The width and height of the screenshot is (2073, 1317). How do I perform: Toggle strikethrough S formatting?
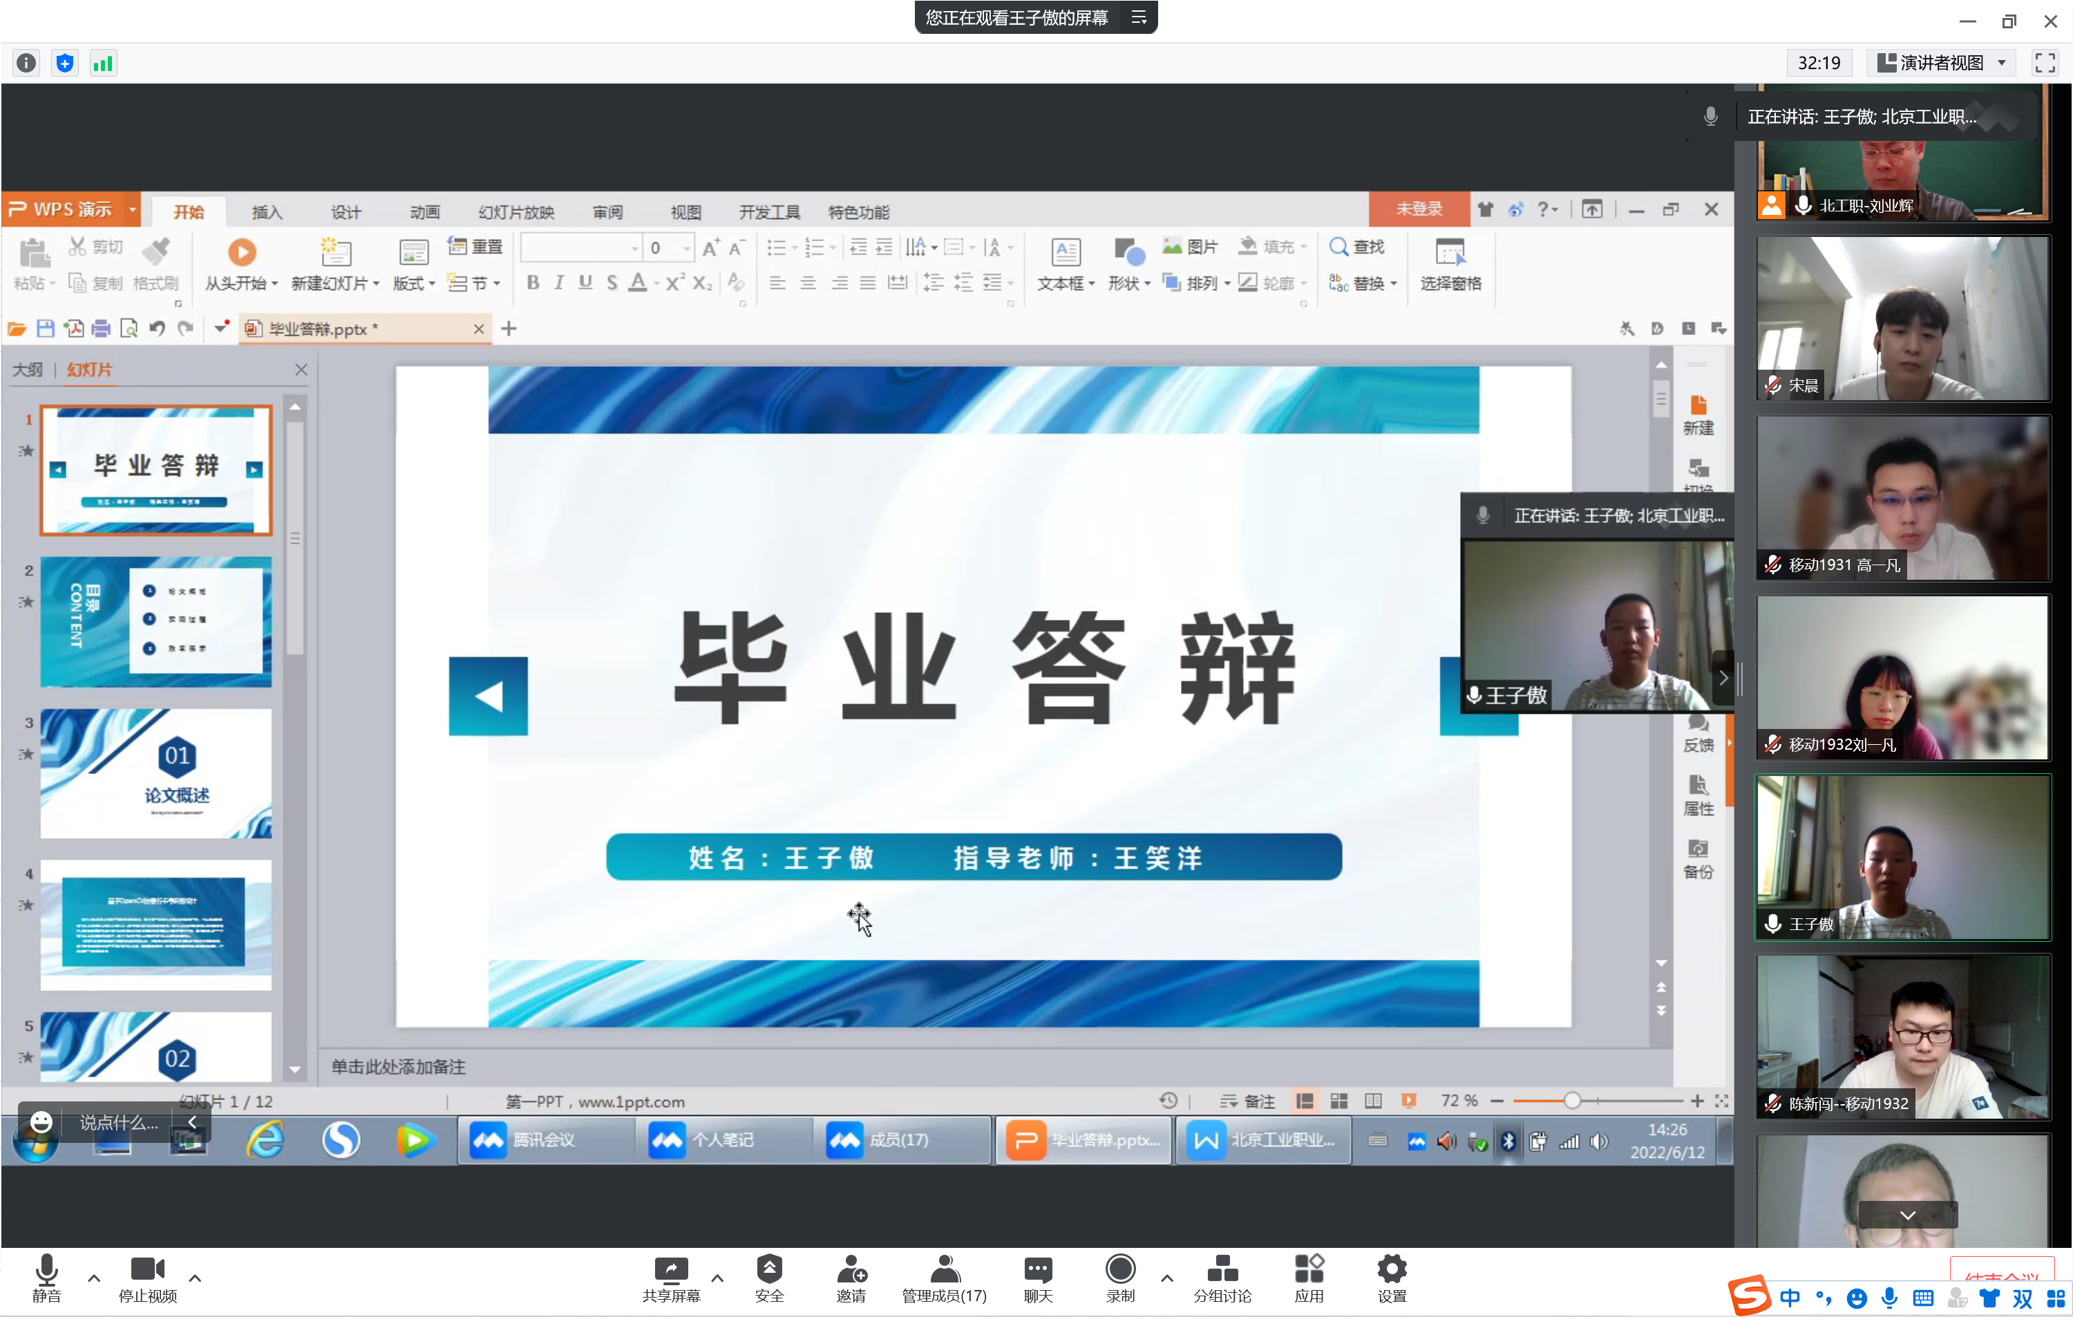pyautogui.click(x=612, y=283)
